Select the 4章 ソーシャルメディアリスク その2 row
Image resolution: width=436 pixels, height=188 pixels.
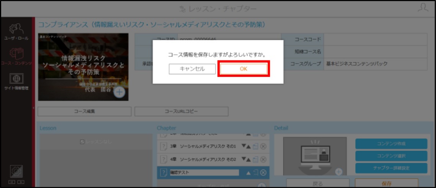tap(213, 159)
